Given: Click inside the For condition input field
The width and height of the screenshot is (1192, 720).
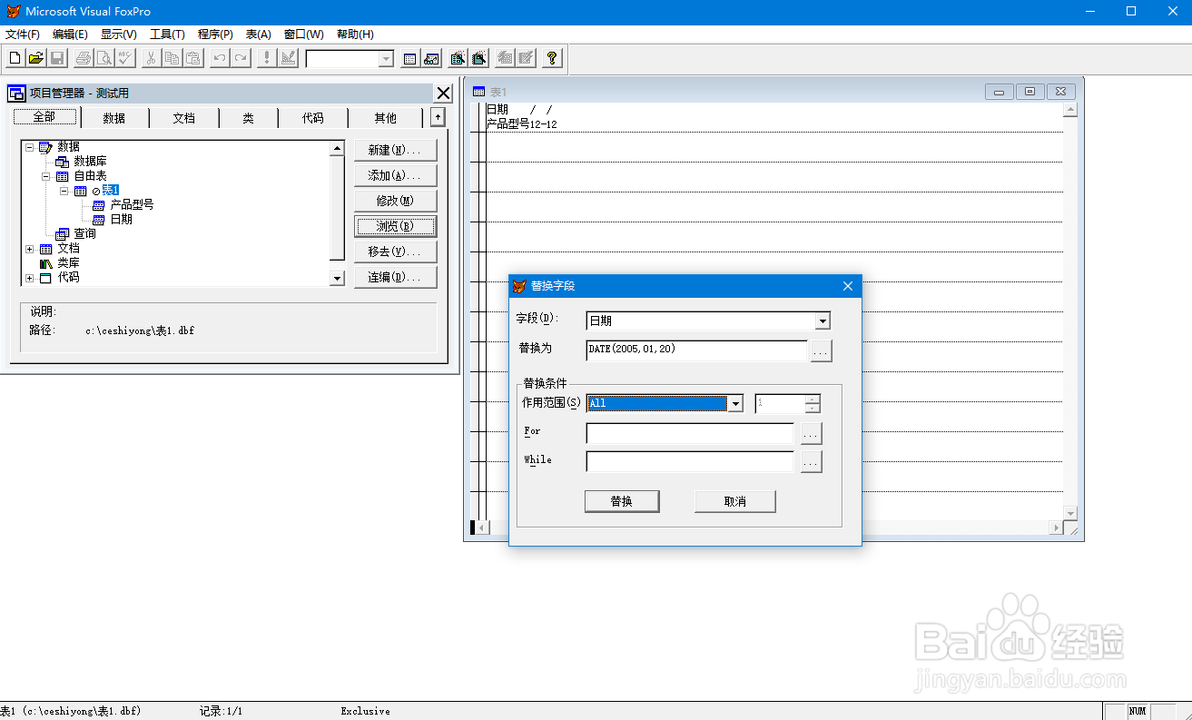Looking at the screenshot, I should pos(688,433).
